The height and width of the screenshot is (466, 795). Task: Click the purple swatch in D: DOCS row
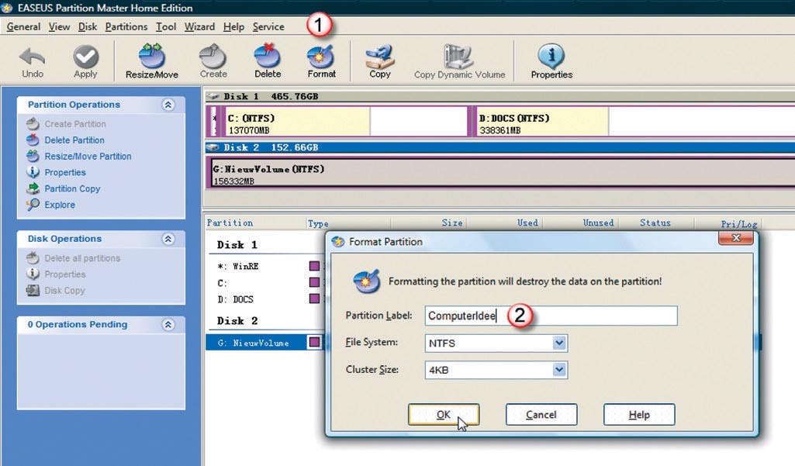314,299
